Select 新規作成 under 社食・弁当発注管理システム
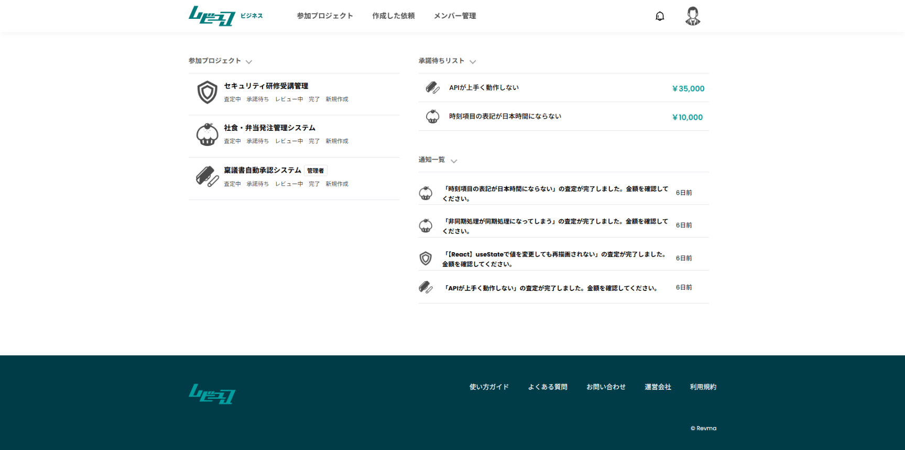The width and height of the screenshot is (905, 450). (336, 141)
